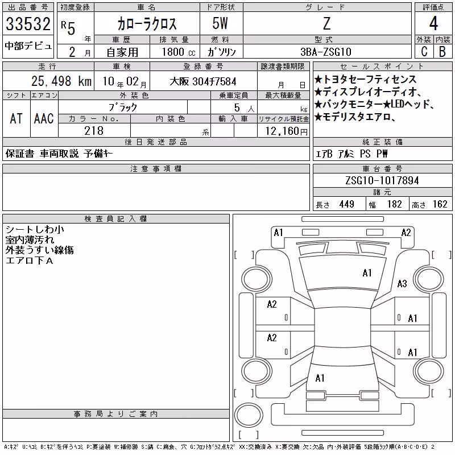Select the 中部デビュ label under the lot number
Viewport: 455px width, 455px height.
click(x=28, y=46)
